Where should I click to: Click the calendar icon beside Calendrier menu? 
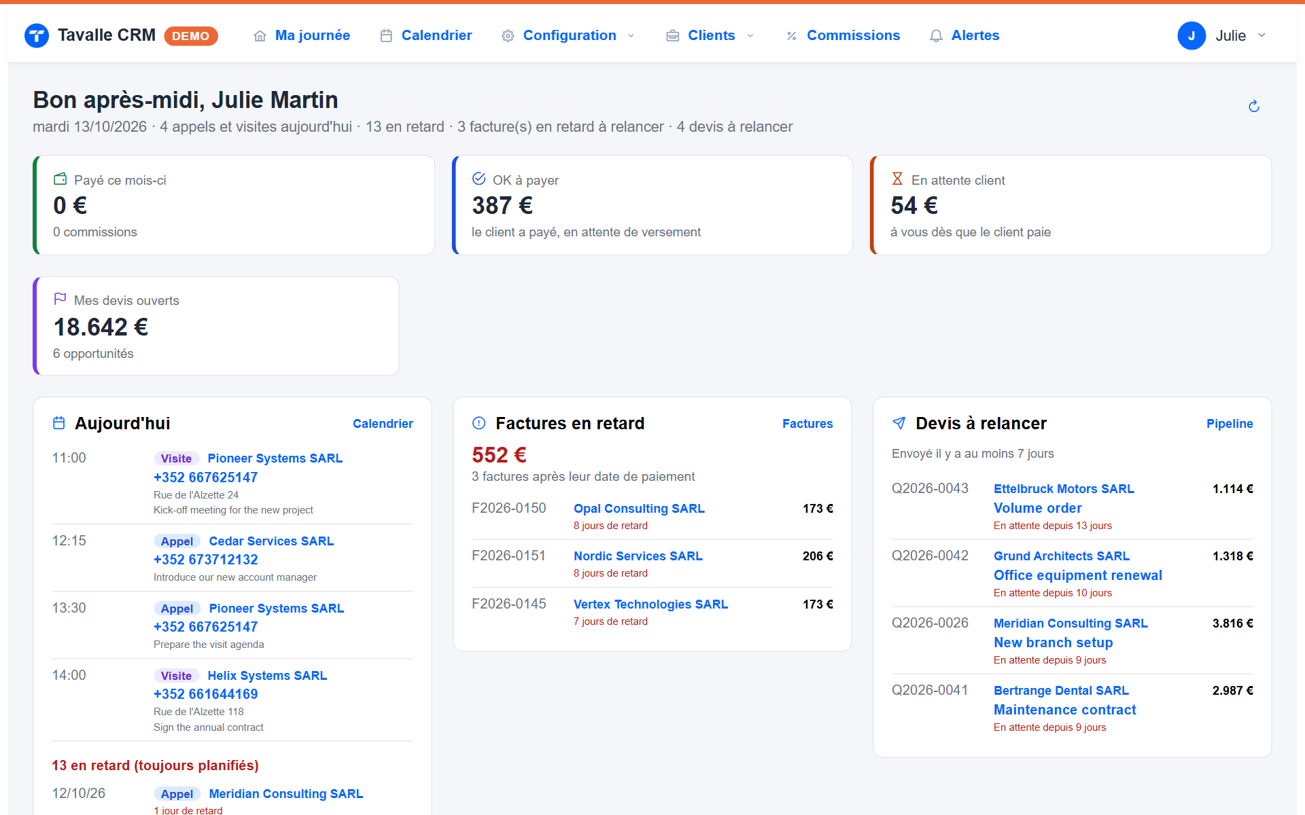386,36
